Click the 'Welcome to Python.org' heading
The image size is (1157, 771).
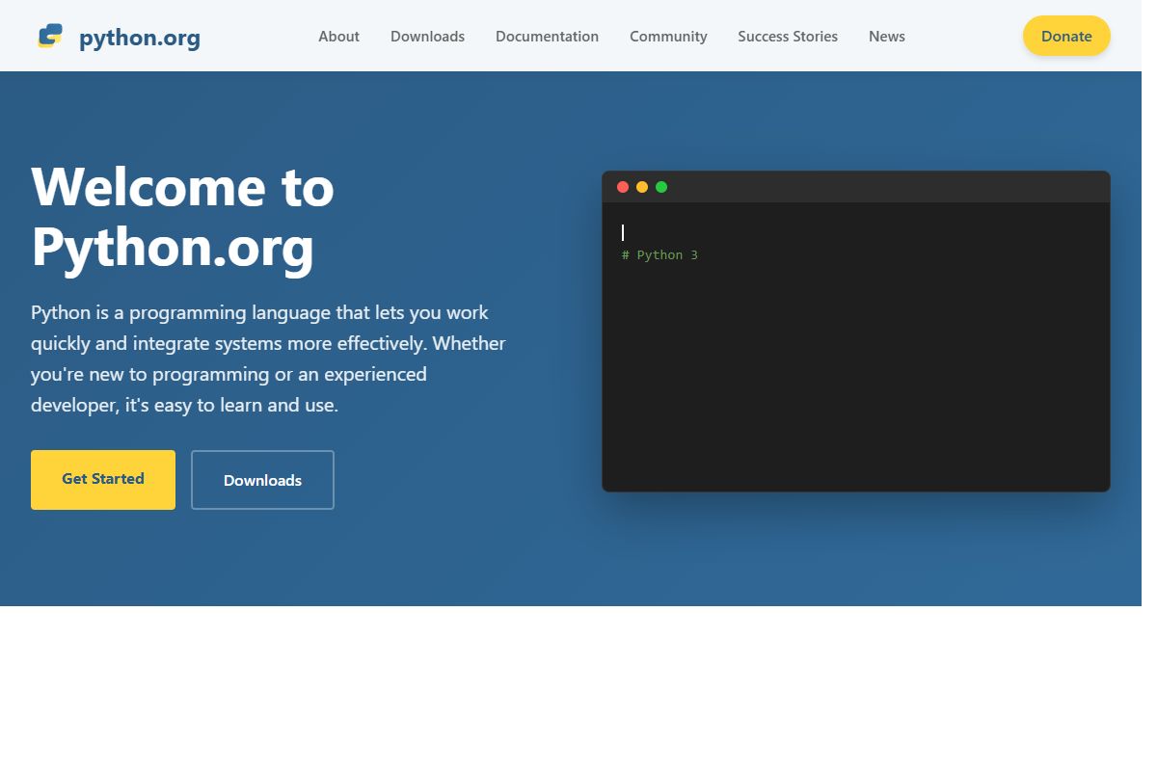point(182,217)
